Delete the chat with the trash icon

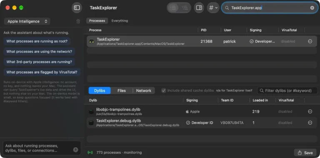[78, 21]
